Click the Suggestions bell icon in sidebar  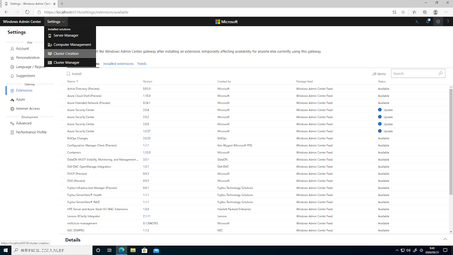pos(12,76)
